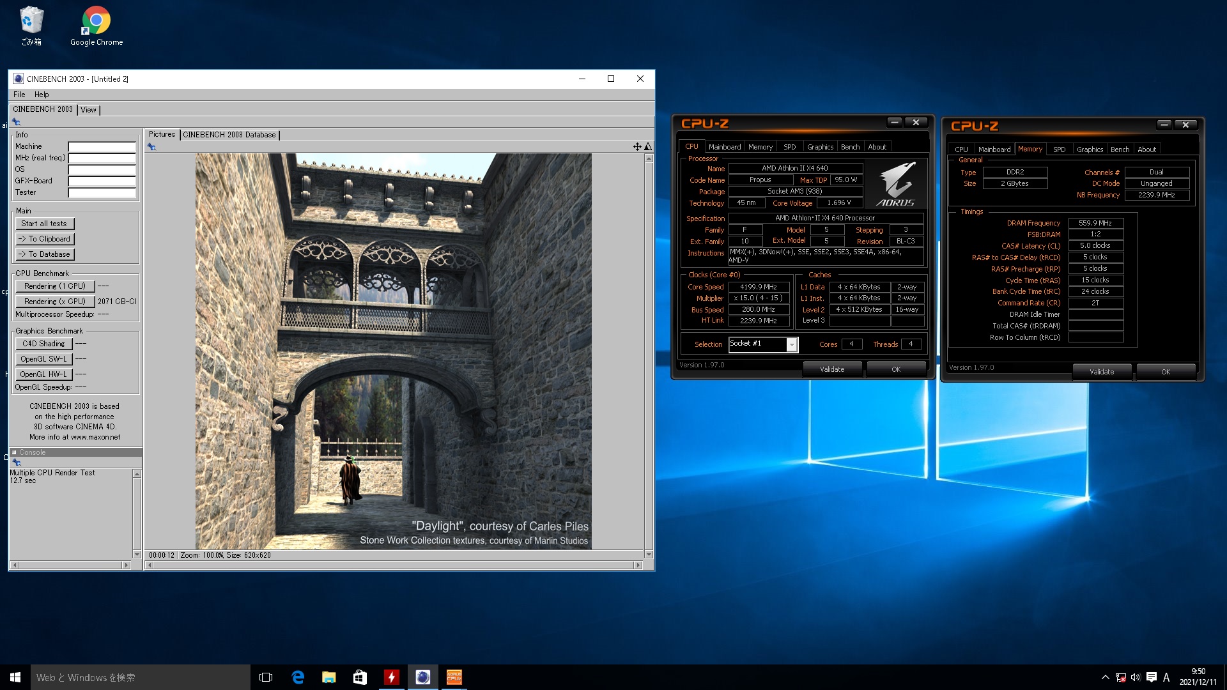Minimize the left CPU-Z window
This screenshot has height=690, width=1227.
[895, 122]
